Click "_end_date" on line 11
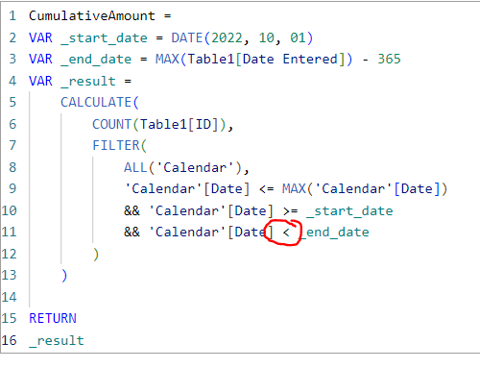 pyautogui.click(x=334, y=233)
